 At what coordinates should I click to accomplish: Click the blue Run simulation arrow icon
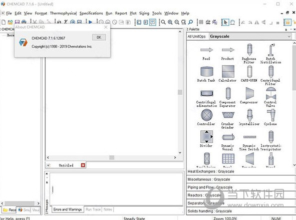tap(91, 22)
